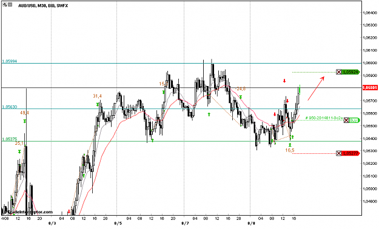Viewport: 379px width, 229px height.
Task: Click current price label 1,05801
Action: pos(370,87)
